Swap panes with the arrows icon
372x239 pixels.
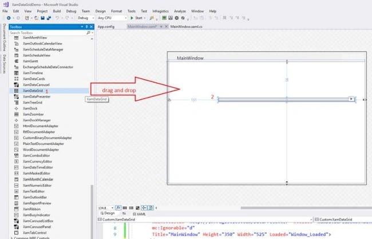tap(124, 214)
